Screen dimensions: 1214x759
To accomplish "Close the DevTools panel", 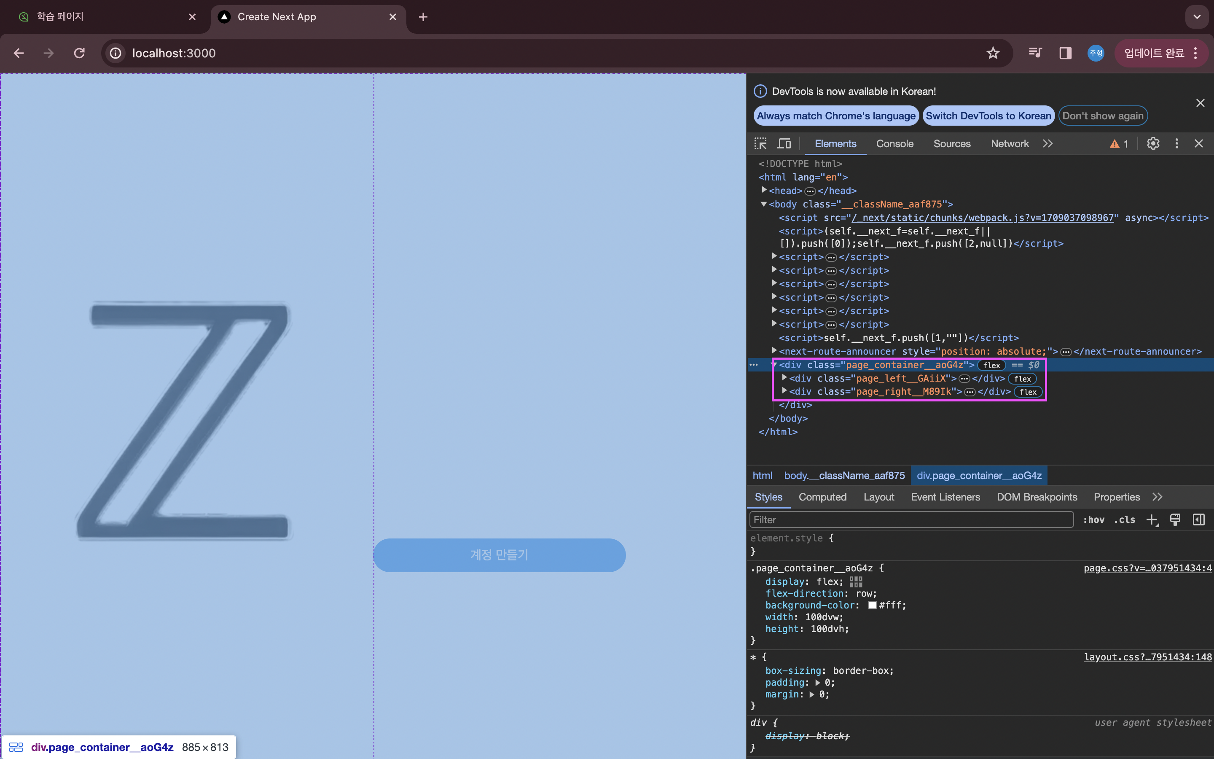I will tap(1199, 143).
